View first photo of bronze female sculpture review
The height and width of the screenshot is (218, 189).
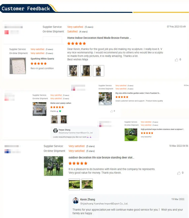point(73,71)
